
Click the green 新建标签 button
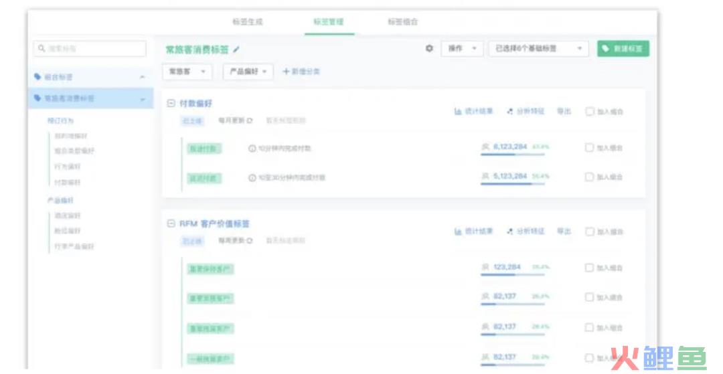click(x=623, y=48)
